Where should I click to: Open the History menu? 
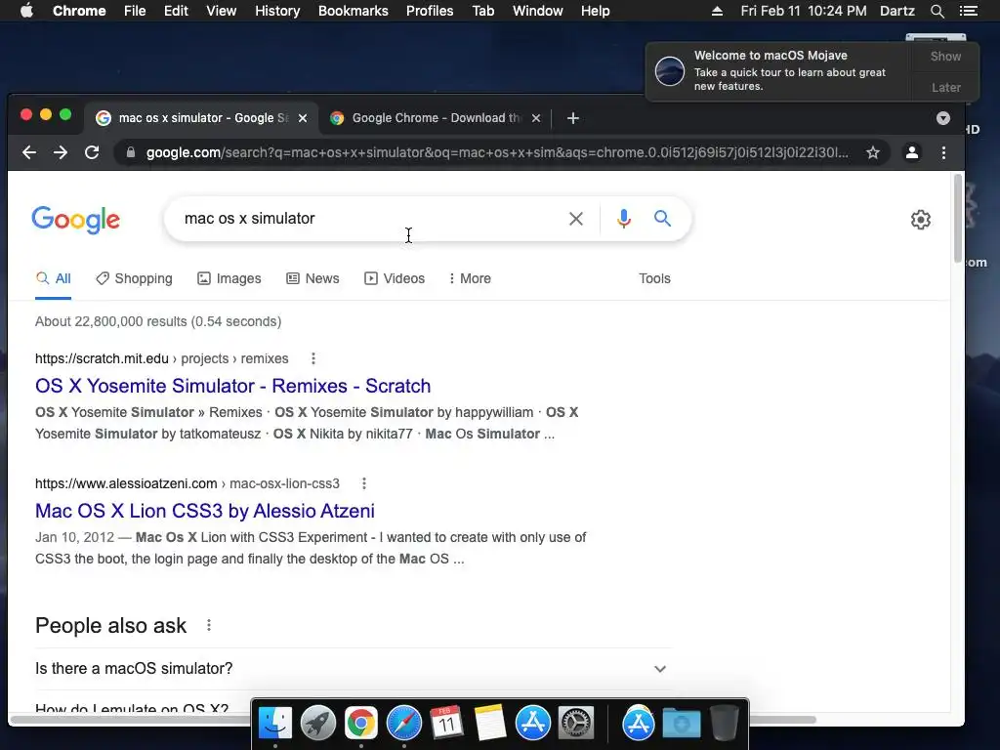click(x=277, y=11)
